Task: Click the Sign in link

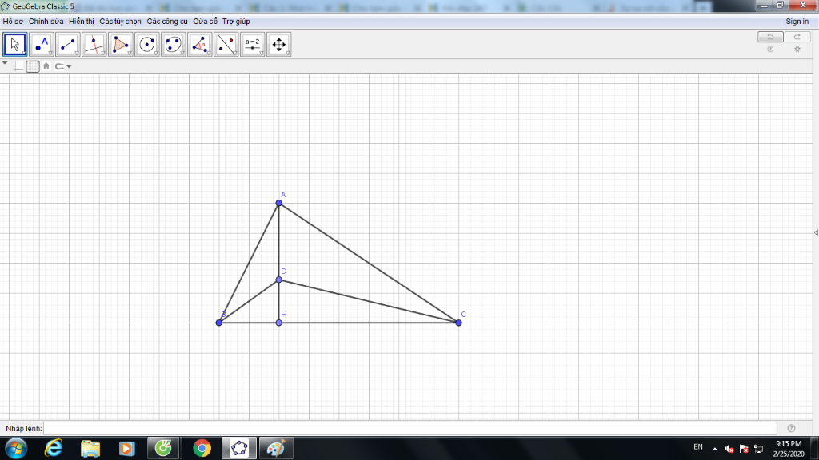Action: (x=797, y=22)
